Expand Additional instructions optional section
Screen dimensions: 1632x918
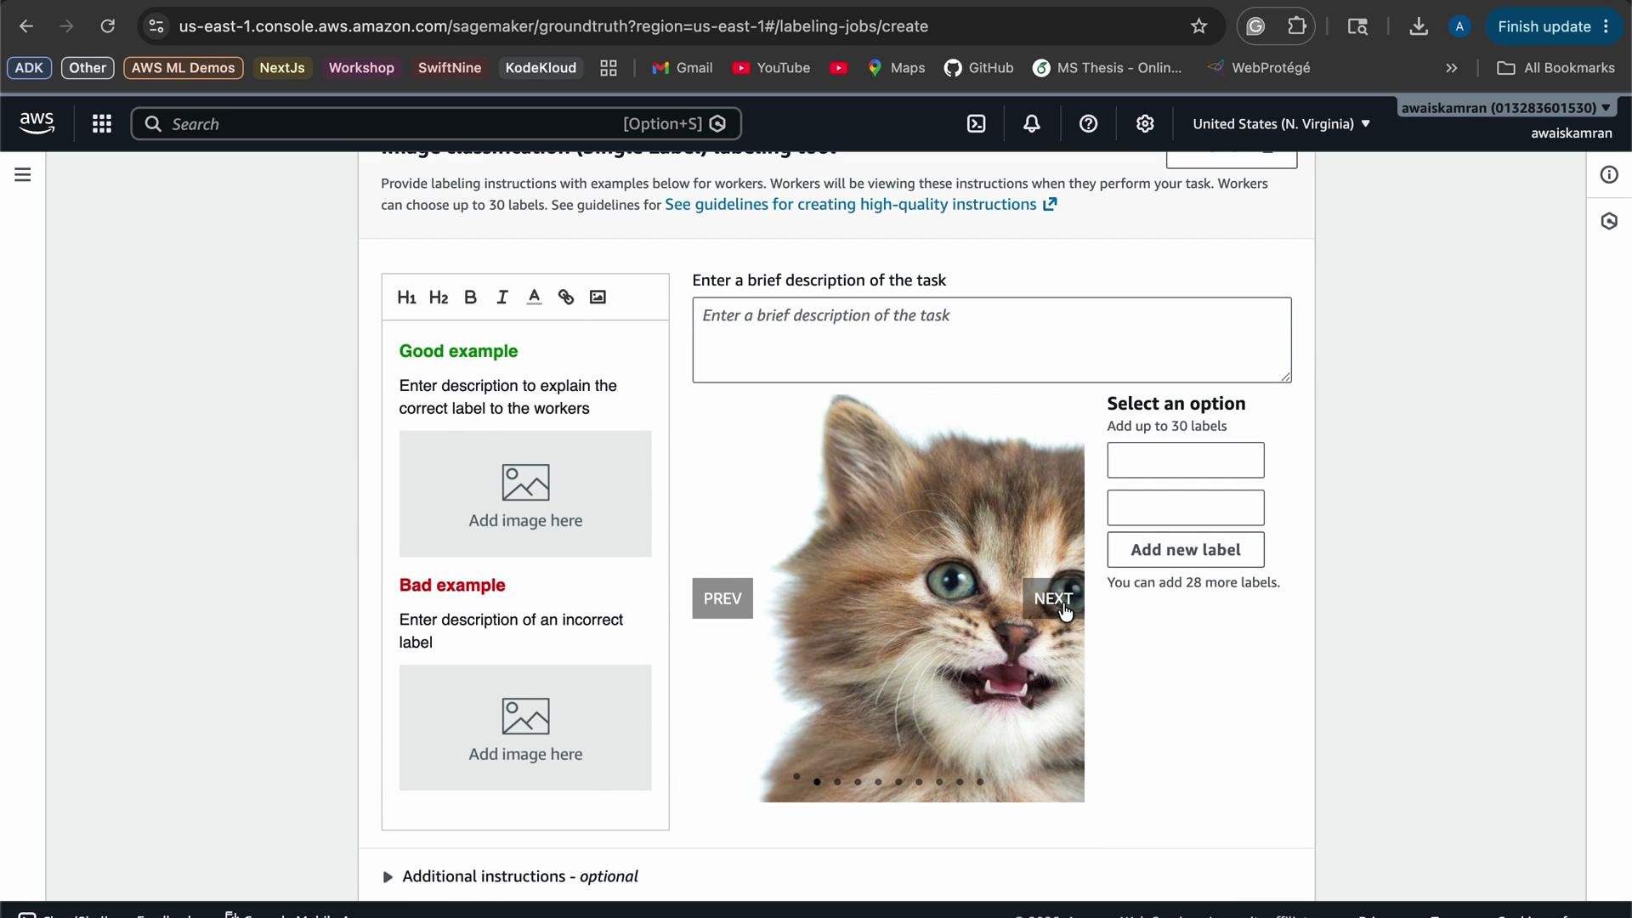(512, 876)
